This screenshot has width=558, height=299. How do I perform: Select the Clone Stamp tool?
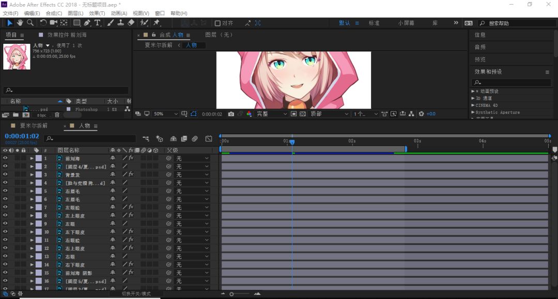pyautogui.click(x=120, y=23)
